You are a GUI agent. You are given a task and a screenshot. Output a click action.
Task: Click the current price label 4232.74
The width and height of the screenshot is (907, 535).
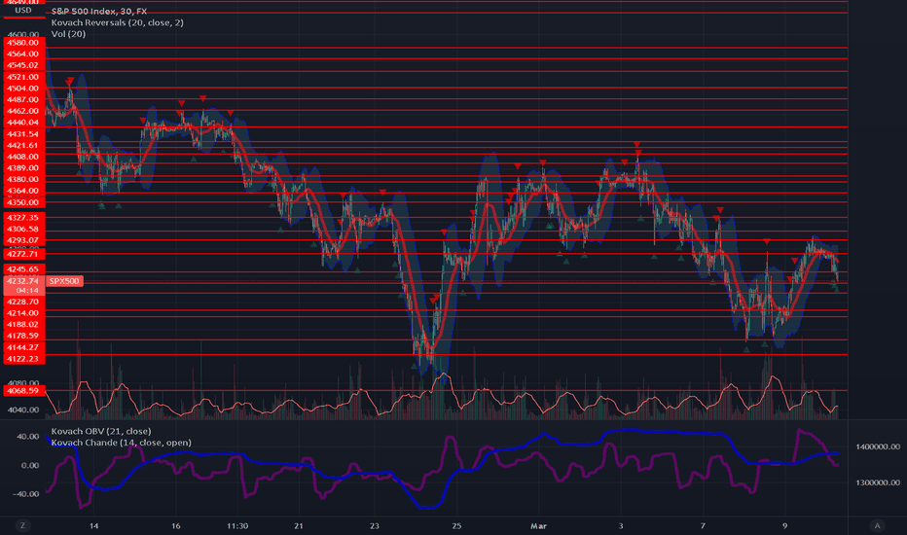point(23,281)
